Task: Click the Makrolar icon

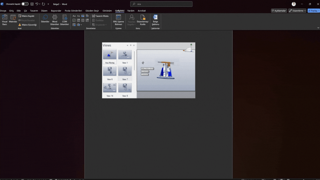Action: coord(13,19)
